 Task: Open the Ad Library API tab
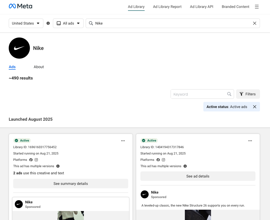pos(202,7)
